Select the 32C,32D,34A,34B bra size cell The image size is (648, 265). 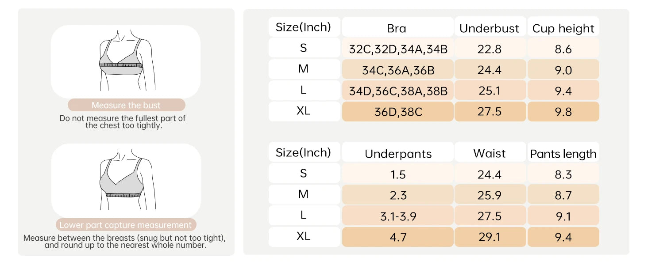coord(397,48)
